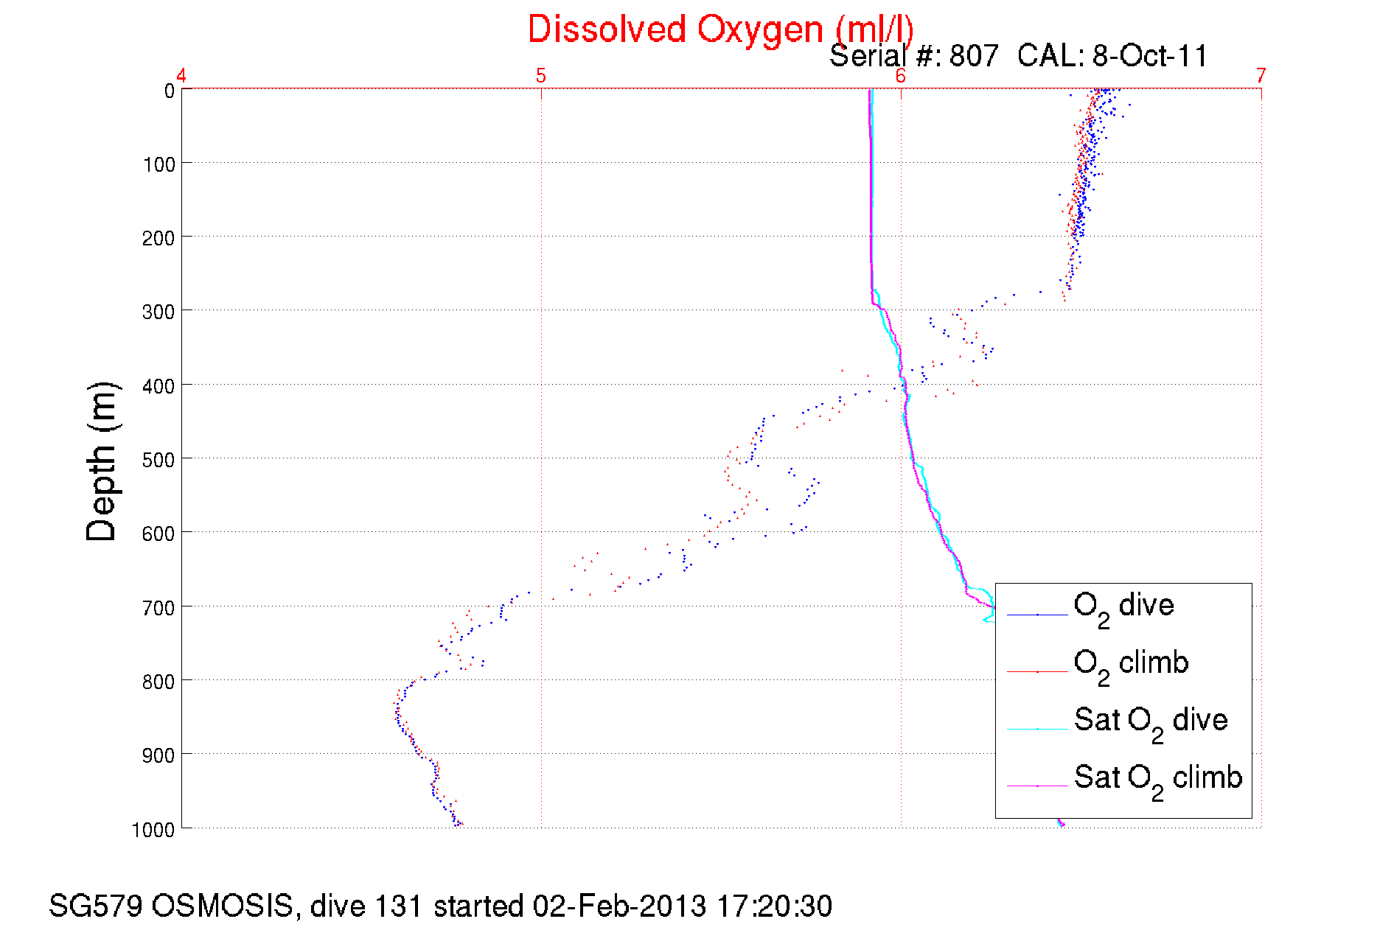The height and width of the screenshot is (930, 1394).
Task: Click the Serial #: 807 text
Action: 914,56
